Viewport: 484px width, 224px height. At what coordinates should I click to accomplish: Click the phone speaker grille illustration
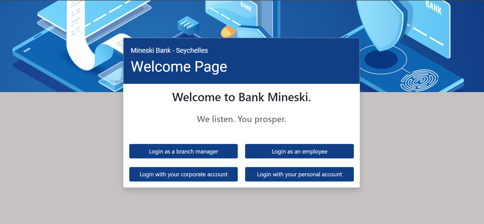27,50
